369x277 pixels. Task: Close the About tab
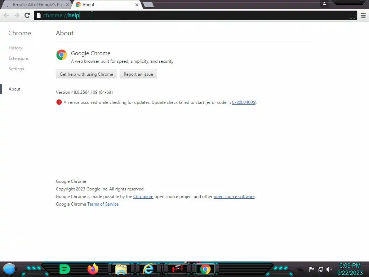(x=137, y=5)
